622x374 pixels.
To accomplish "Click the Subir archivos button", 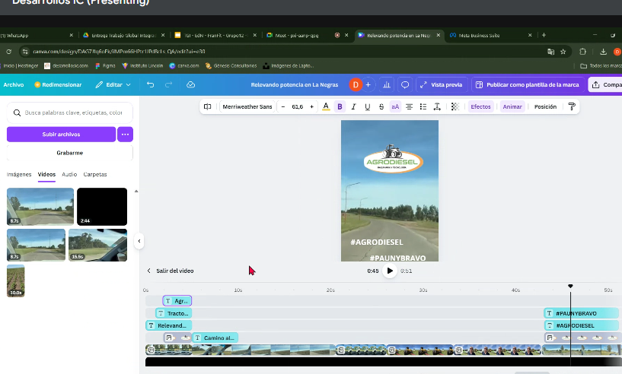I will point(61,135).
